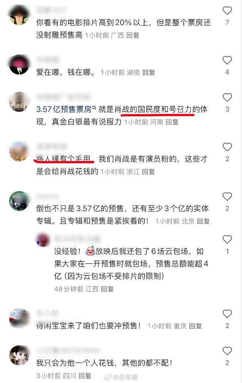Reply to the 四川 comment
Image resolution: width=242 pixels, height=383 pixels.
click(85, 376)
